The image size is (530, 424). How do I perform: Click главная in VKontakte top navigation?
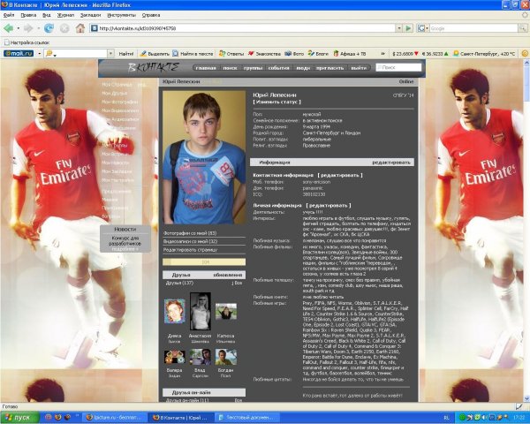pyautogui.click(x=206, y=68)
